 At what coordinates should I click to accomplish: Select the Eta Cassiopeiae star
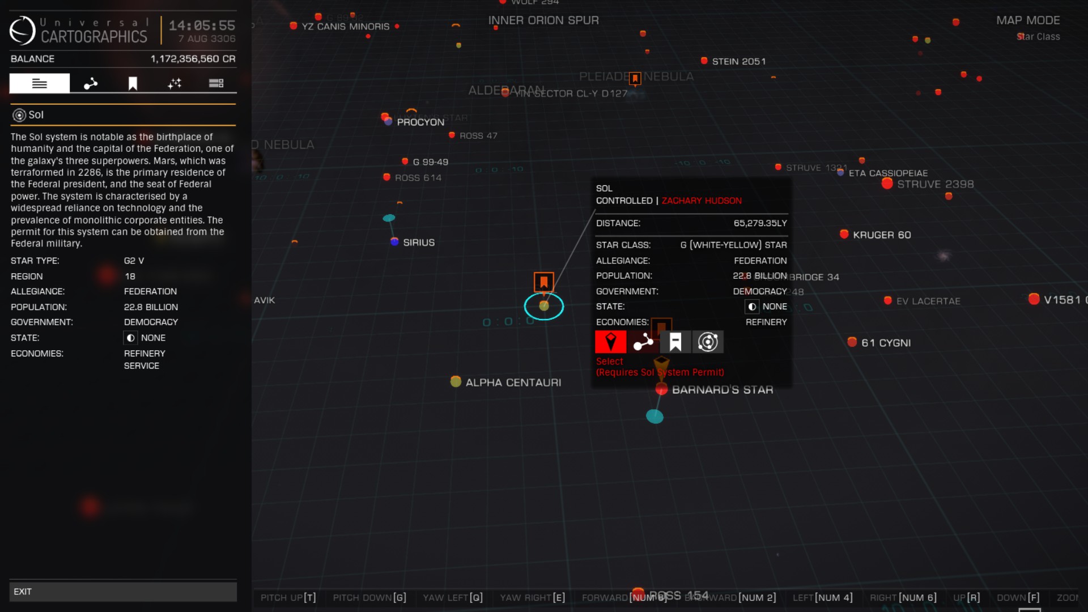pyautogui.click(x=841, y=172)
